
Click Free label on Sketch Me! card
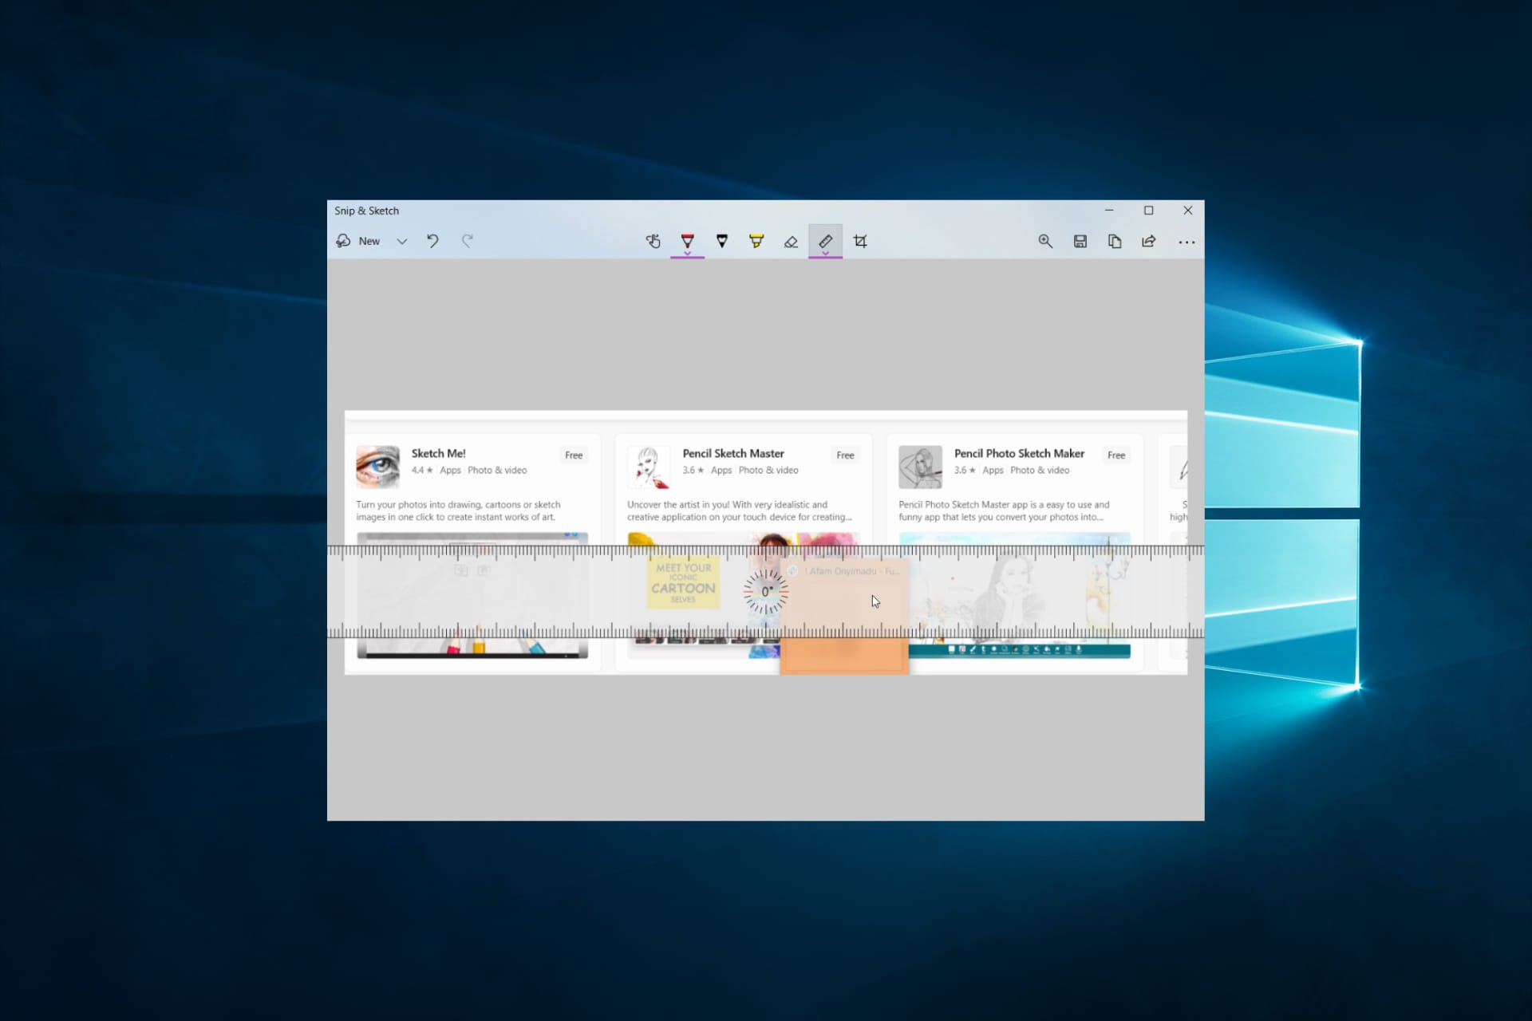coord(574,455)
